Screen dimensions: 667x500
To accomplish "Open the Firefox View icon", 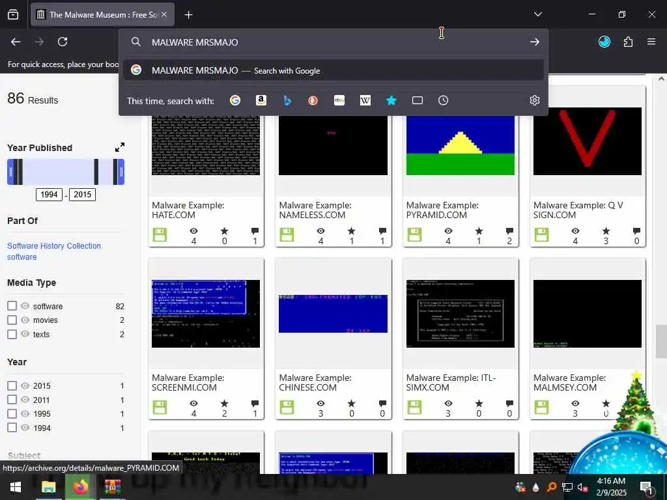I will coord(13,14).
